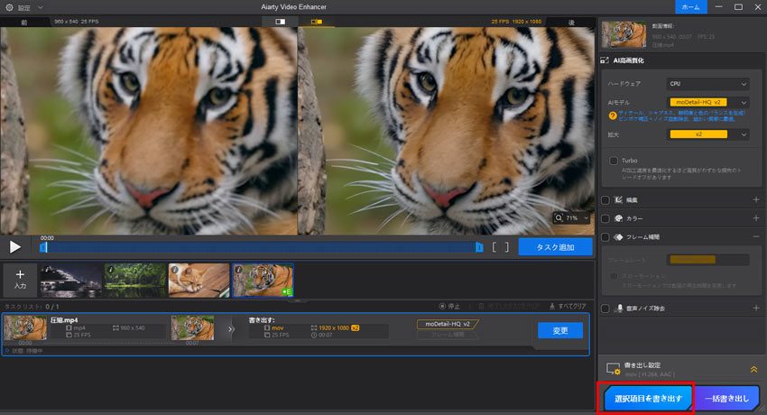Click the 圧縮.mp4 file name in task list

[x=64, y=320]
